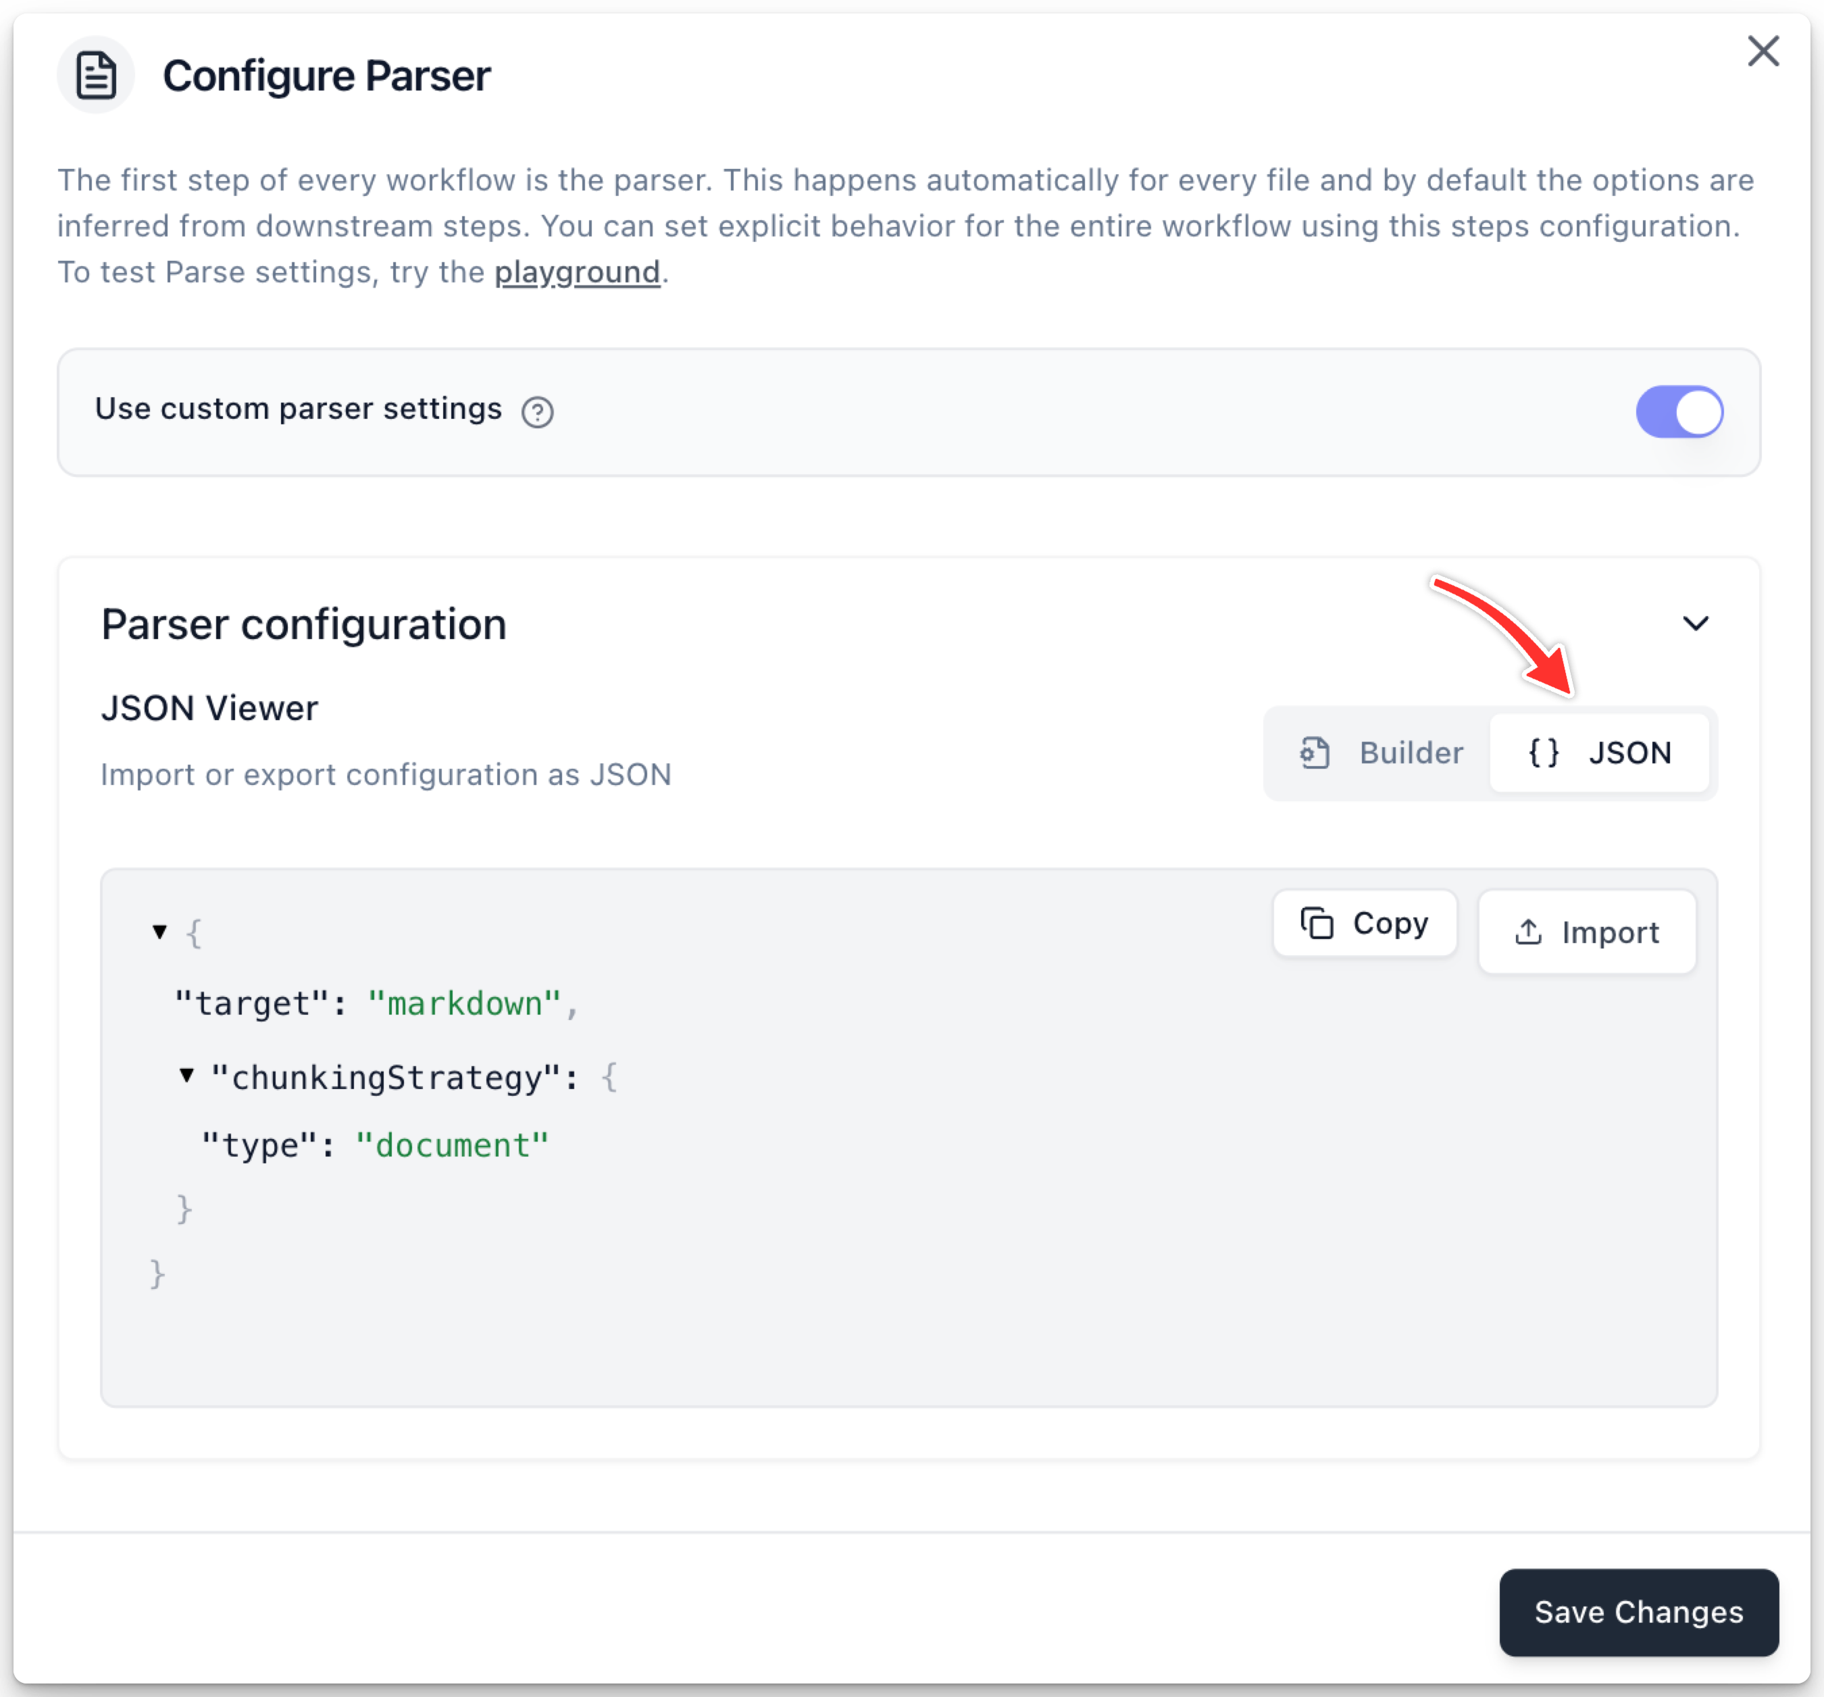Click the "markdown" target value
Viewport: 1824px width, 1697px height.
pos(464,1003)
